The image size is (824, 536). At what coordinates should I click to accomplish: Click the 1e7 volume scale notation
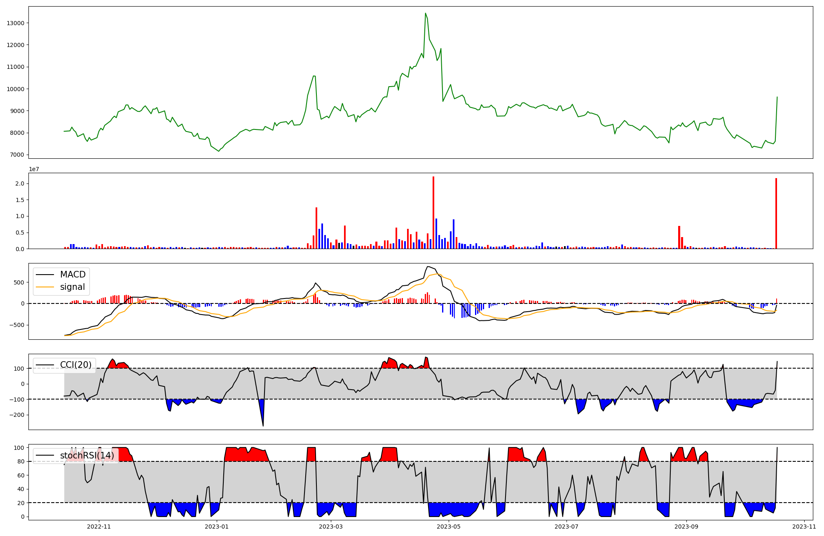(x=34, y=169)
